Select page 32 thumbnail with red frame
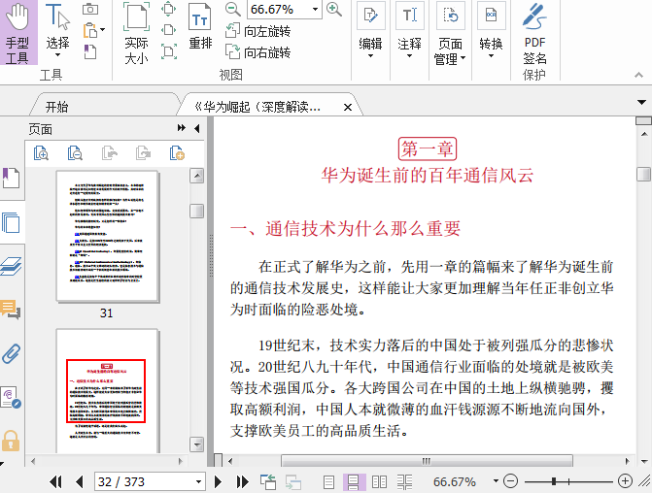 pos(107,391)
